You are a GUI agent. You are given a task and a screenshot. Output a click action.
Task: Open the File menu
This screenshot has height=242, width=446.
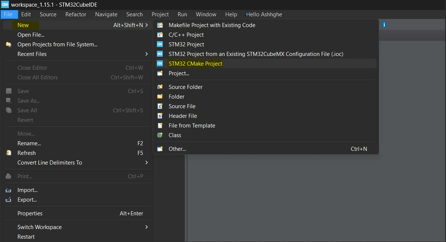coord(8,14)
